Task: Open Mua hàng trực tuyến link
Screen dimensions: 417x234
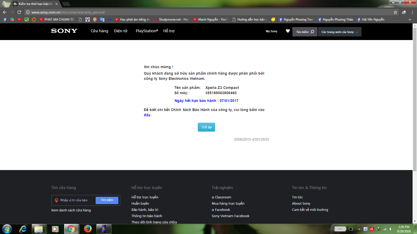Action: pos(228,203)
